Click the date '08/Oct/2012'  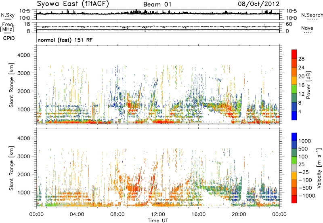point(259,4)
